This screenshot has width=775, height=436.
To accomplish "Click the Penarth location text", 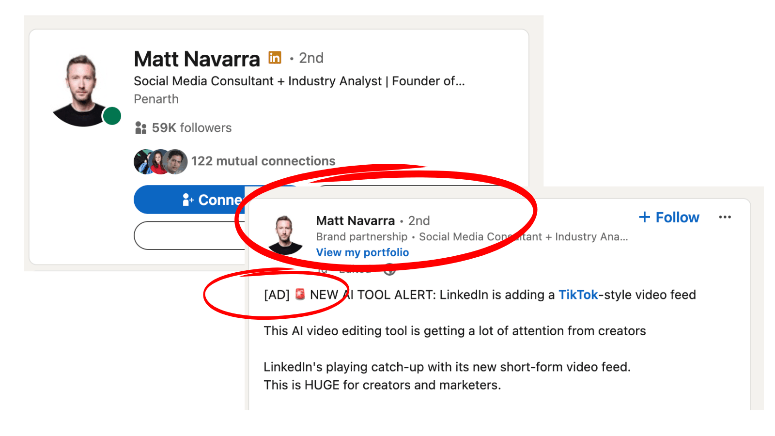I will tap(156, 99).
